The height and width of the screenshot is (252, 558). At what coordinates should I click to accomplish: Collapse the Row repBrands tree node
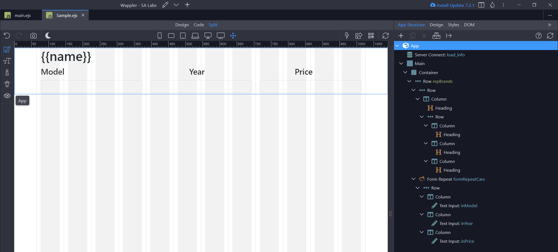409,81
